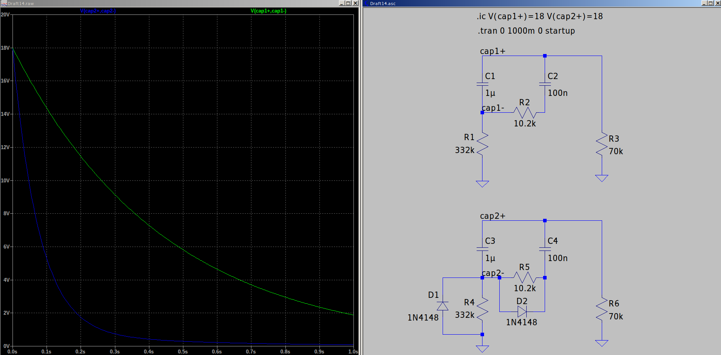This screenshot has height=355, width=721.
Task: Click the 100n value of C2
Action: click(x=558, y=93)
